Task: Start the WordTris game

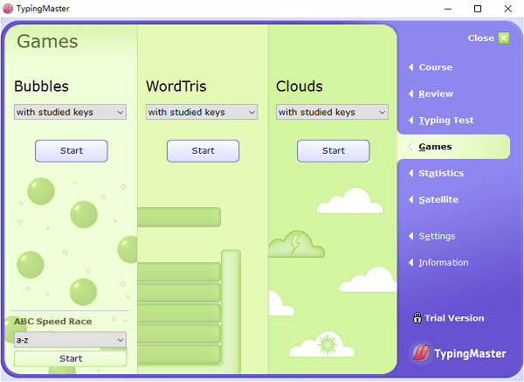Action: (203, 150)
